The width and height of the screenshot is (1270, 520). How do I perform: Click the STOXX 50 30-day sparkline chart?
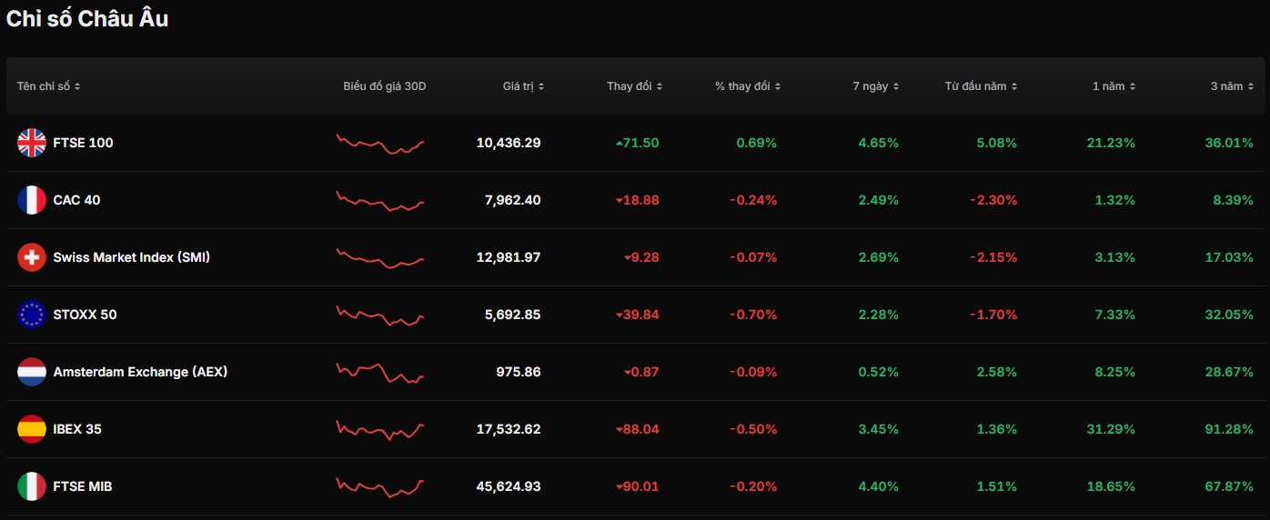[x=380, y=315]
